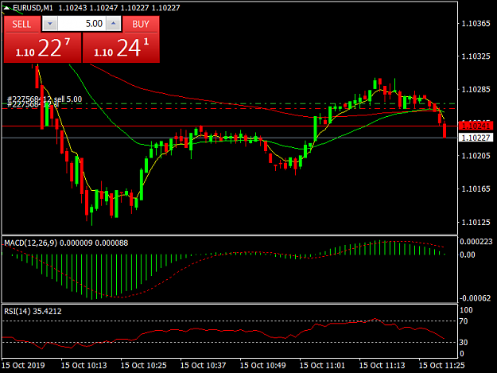Click the RSI 0 scale label
The width and height of the screenshot is (497, 373).
[462, 354]
